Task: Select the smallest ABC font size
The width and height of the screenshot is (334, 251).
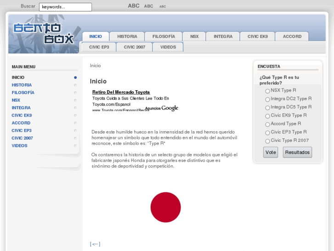Action: (163, 7)
